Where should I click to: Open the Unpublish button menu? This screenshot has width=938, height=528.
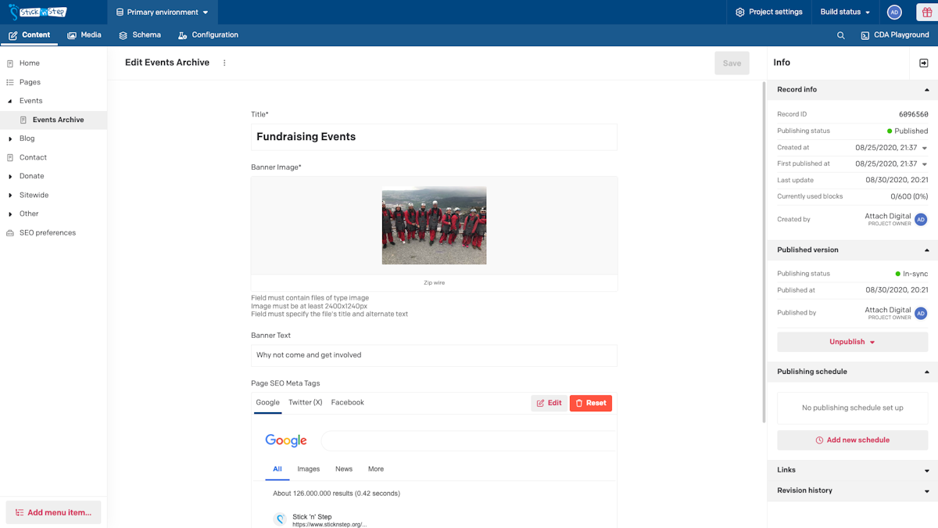(x=852, y=342)
